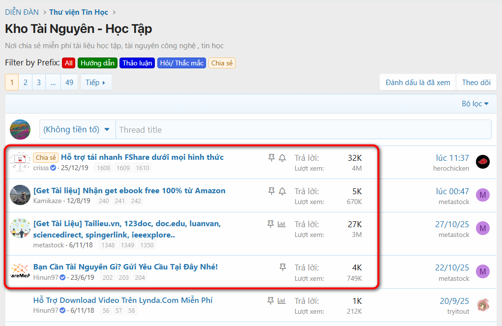Open 27/10/25 latest post link
Image resolution: width=502 pixels, height=326 pixels.
pos(452,224)
